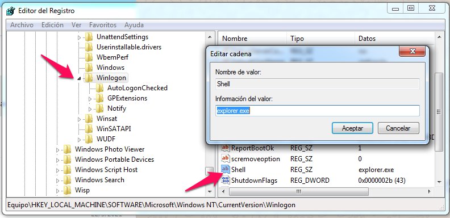The width and height of the screenshot is (450, 218).
Task: Select the AutoLogonChecked tree label
Action: (x=137, y=88)
